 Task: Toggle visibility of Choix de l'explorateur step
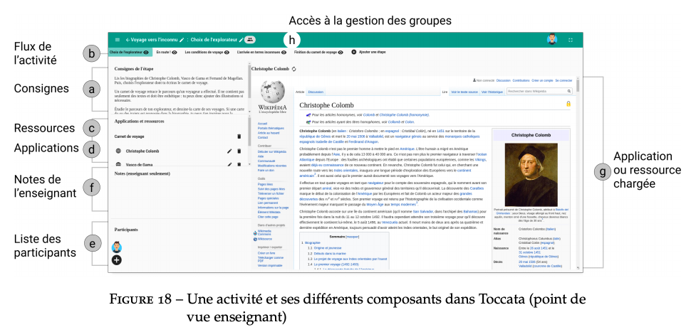146,52
